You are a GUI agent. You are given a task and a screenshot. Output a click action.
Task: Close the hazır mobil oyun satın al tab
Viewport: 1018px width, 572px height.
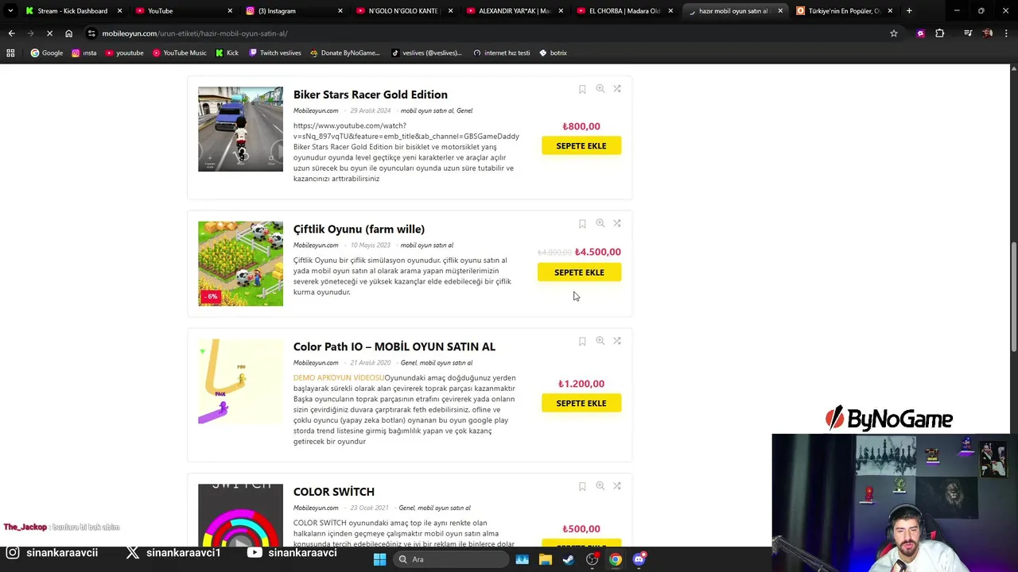point(780,11)
